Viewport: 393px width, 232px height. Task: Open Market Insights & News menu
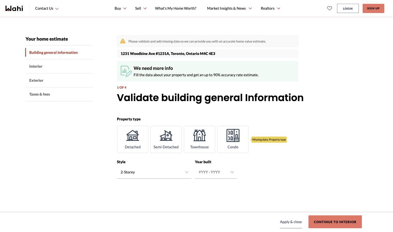pyautogui.click(x=229, y=8)
